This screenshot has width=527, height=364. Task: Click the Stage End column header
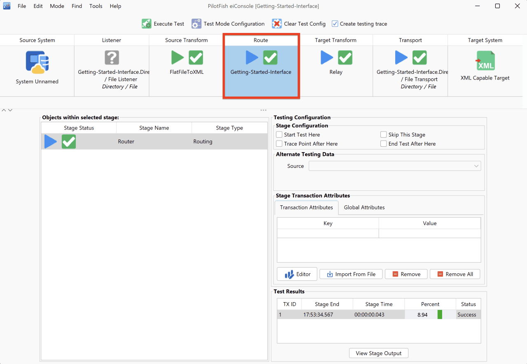[x=327, y=304]
